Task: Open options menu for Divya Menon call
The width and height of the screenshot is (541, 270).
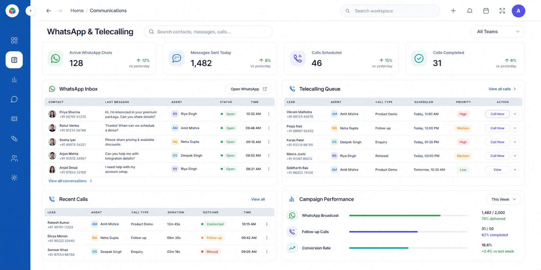Action: tap(267, 238)
